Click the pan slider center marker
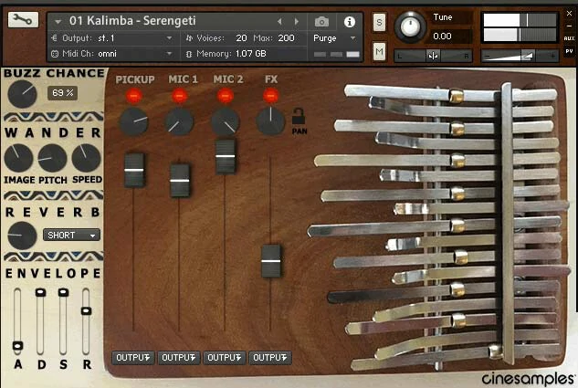This screenshot has width=578, height=388. pos(433,56)
